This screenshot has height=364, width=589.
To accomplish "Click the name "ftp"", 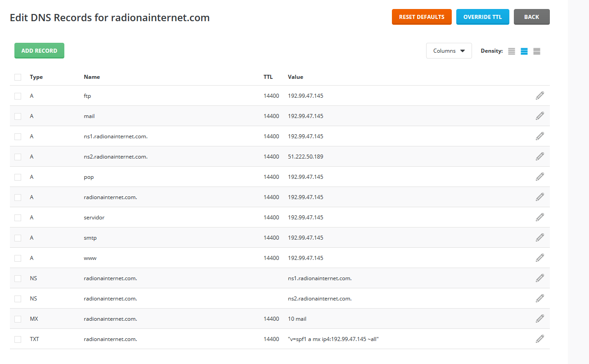I will point(87,96).
